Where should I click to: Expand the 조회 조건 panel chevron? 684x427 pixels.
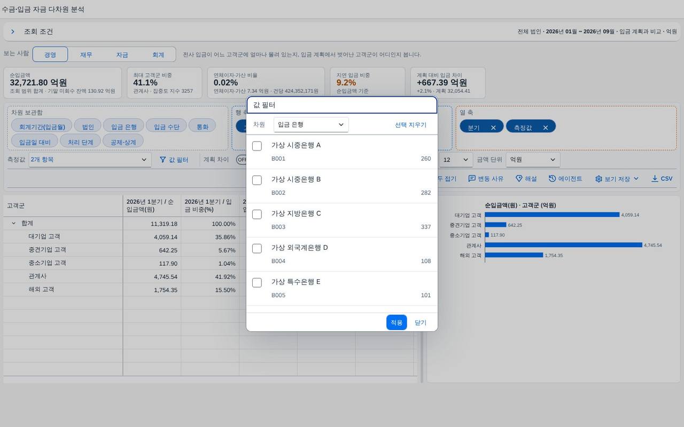[x=13, y=32]
